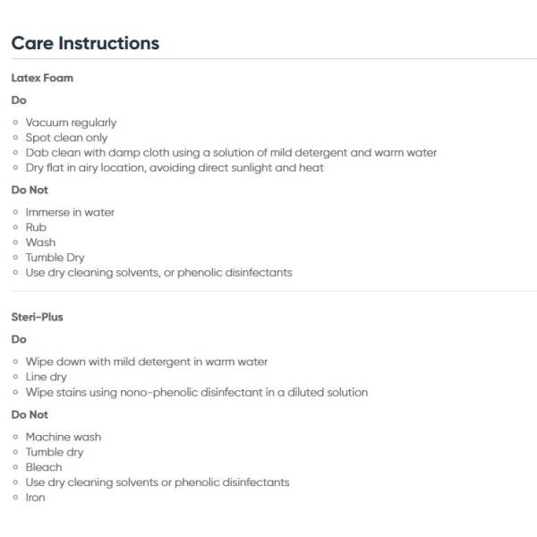Click the Care Instructions heading
This screenshot has width=537, height=537.
(85, 43)
